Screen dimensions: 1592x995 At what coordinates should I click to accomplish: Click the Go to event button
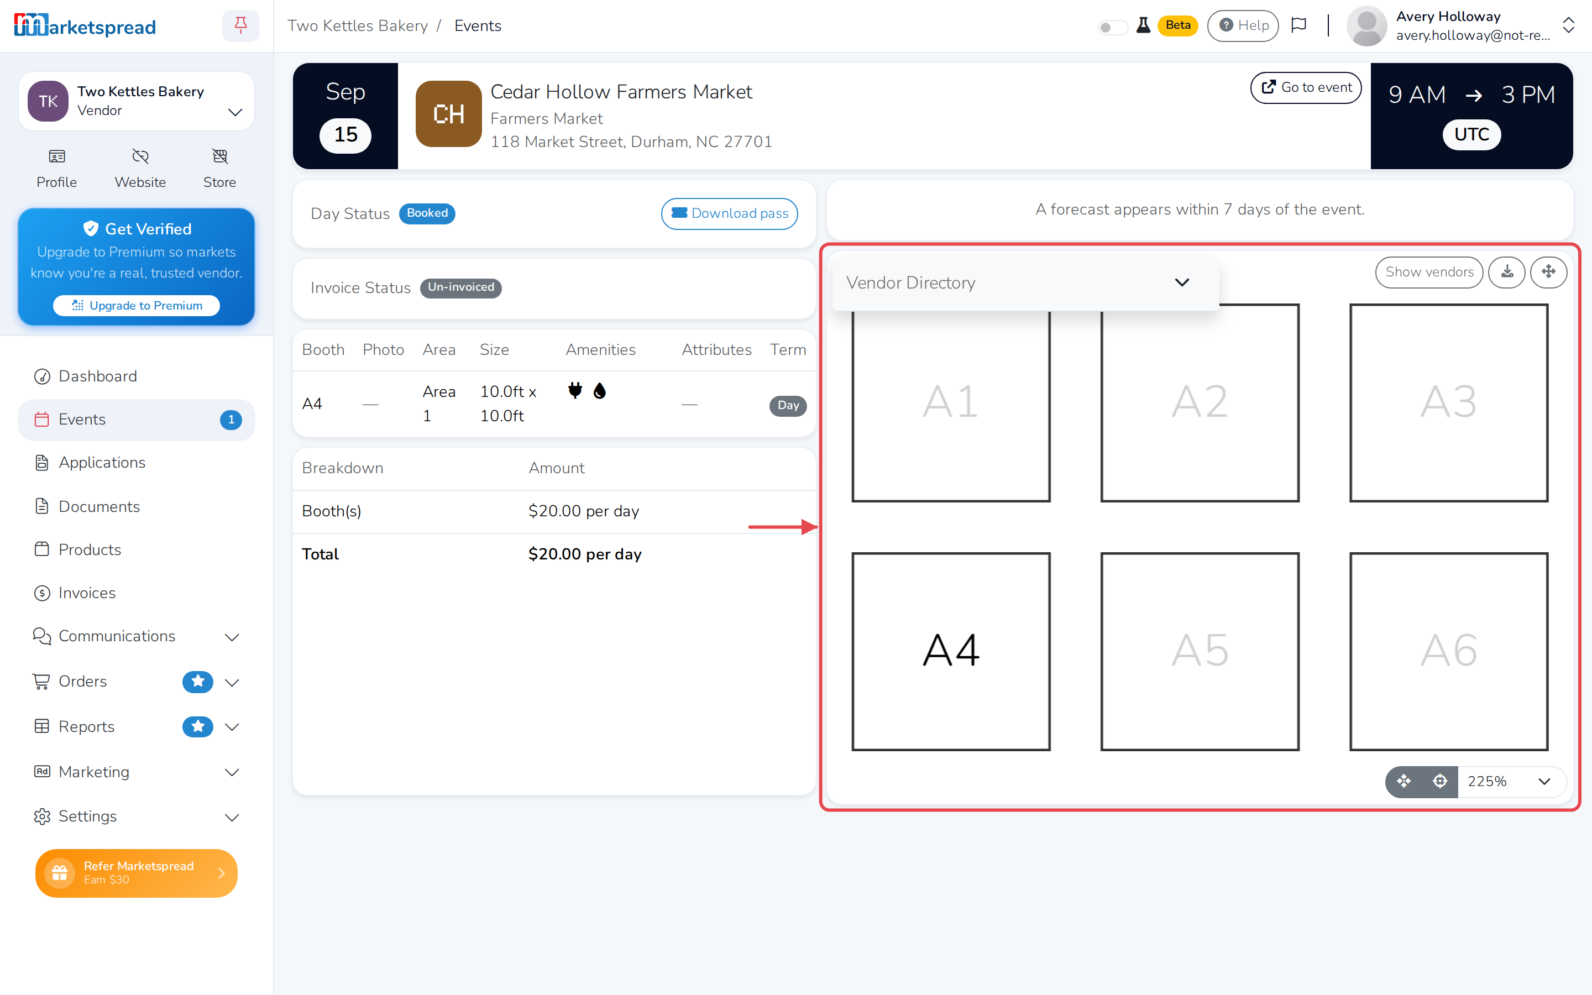coord(1306,87)
